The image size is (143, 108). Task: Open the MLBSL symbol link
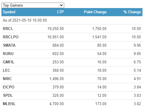tap(9, 104)
